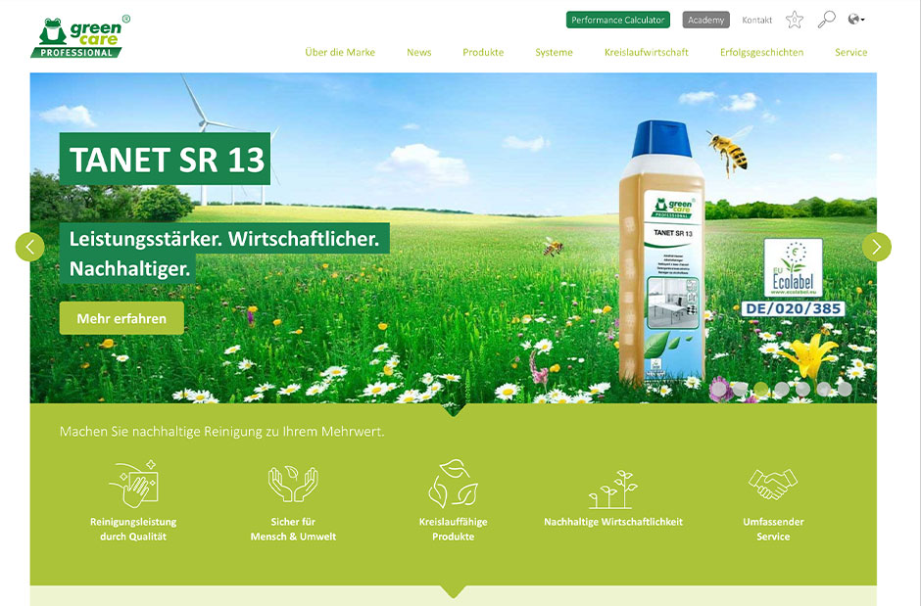Open the Kontakt link
921x606 pixels.
pyautogui.click(x=756, y=20)
